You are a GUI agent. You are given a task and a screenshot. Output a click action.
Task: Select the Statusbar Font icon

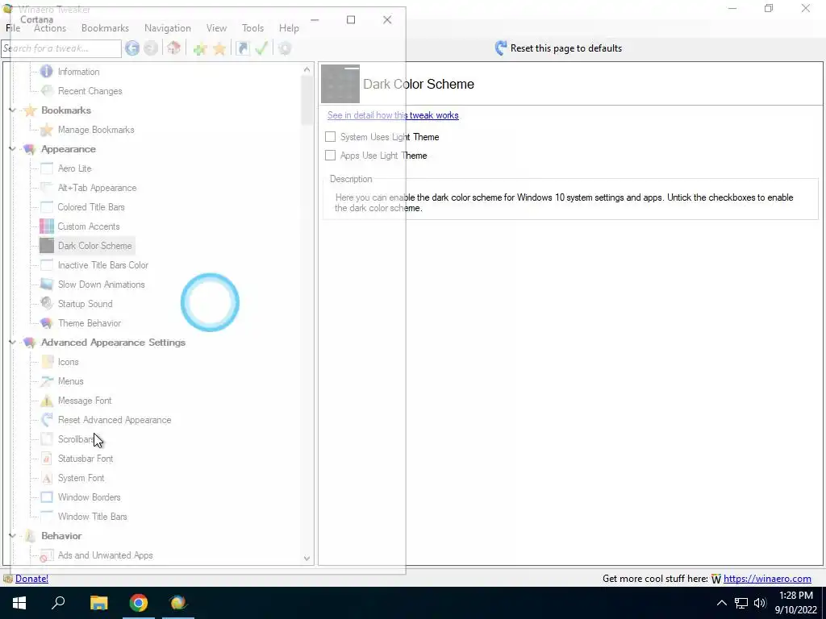(46, 459)
